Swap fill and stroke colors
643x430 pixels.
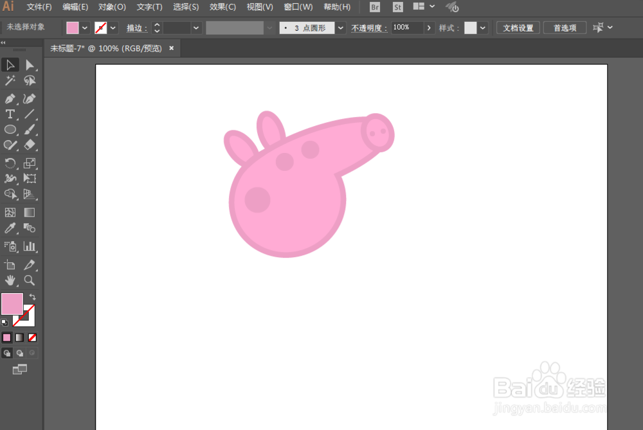32,297
